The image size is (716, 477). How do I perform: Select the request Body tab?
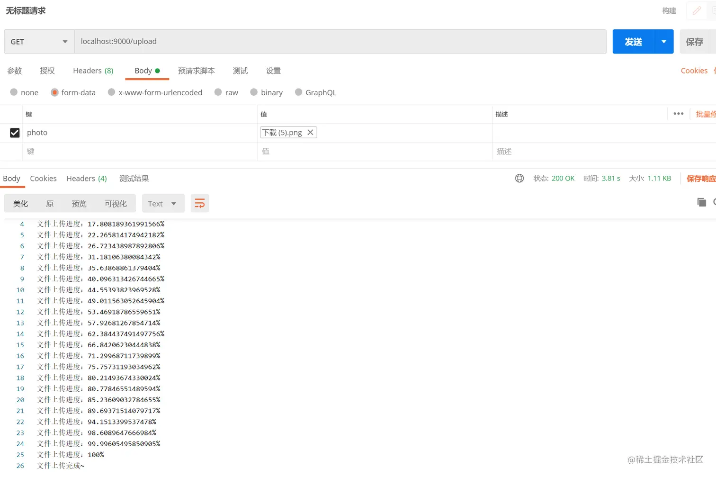(147, 71)
